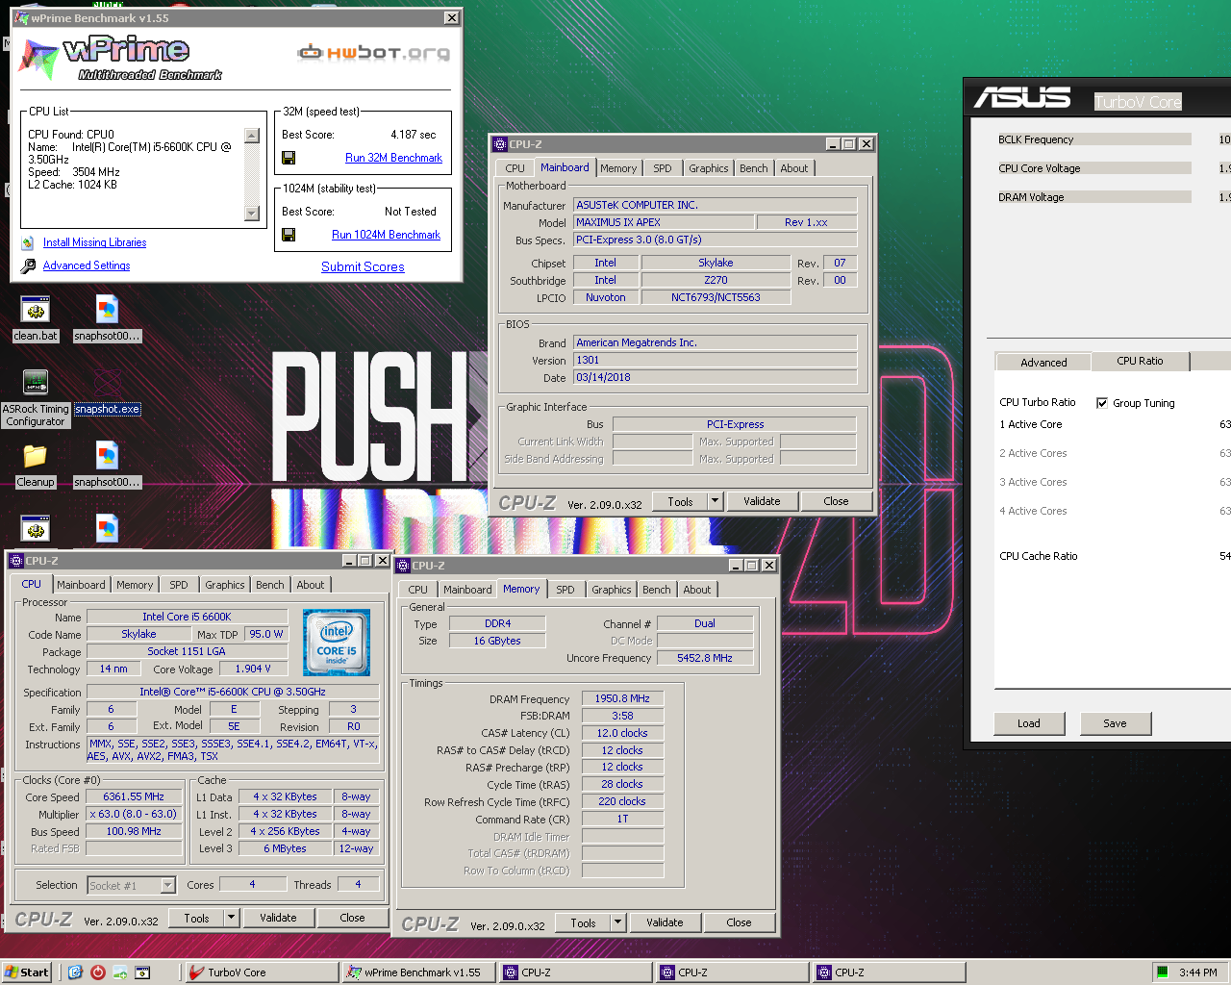Click the Submit Scores link
Screen dimensions: 1231x985
click(x=363, y=266)
